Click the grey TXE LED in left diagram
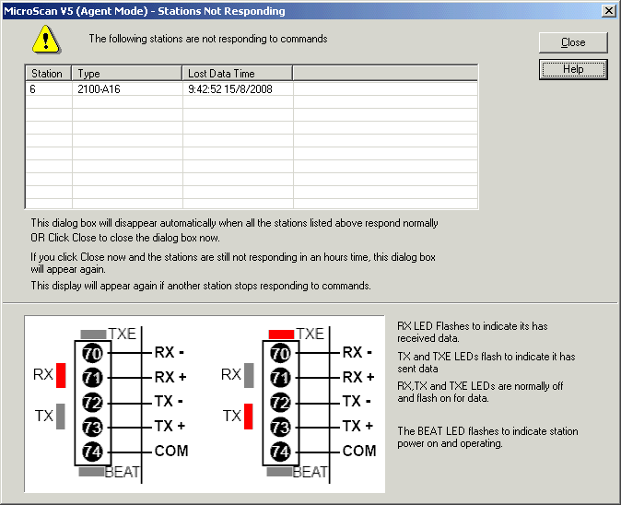 (93, 335)
